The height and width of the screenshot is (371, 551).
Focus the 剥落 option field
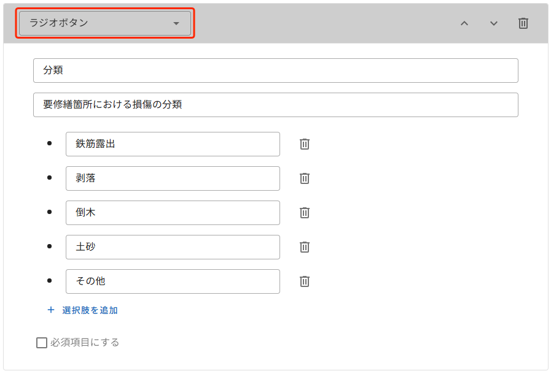[x=173, y=178]
